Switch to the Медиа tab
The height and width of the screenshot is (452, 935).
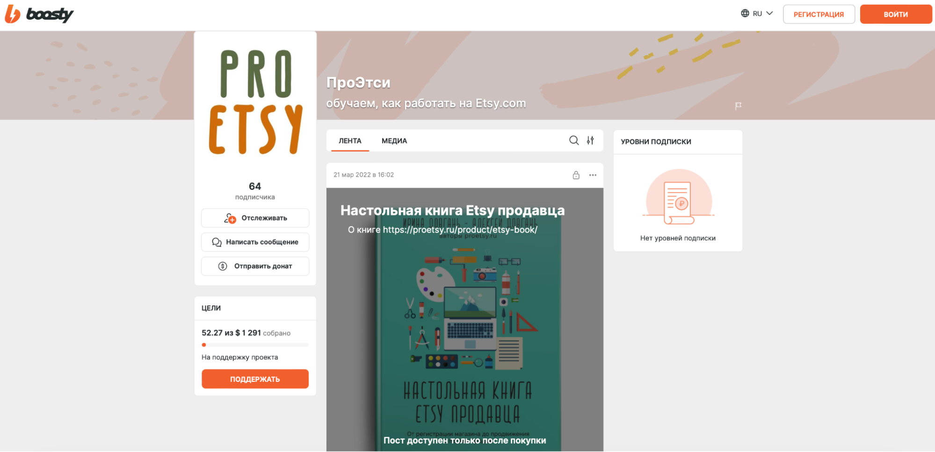(394, 141)
